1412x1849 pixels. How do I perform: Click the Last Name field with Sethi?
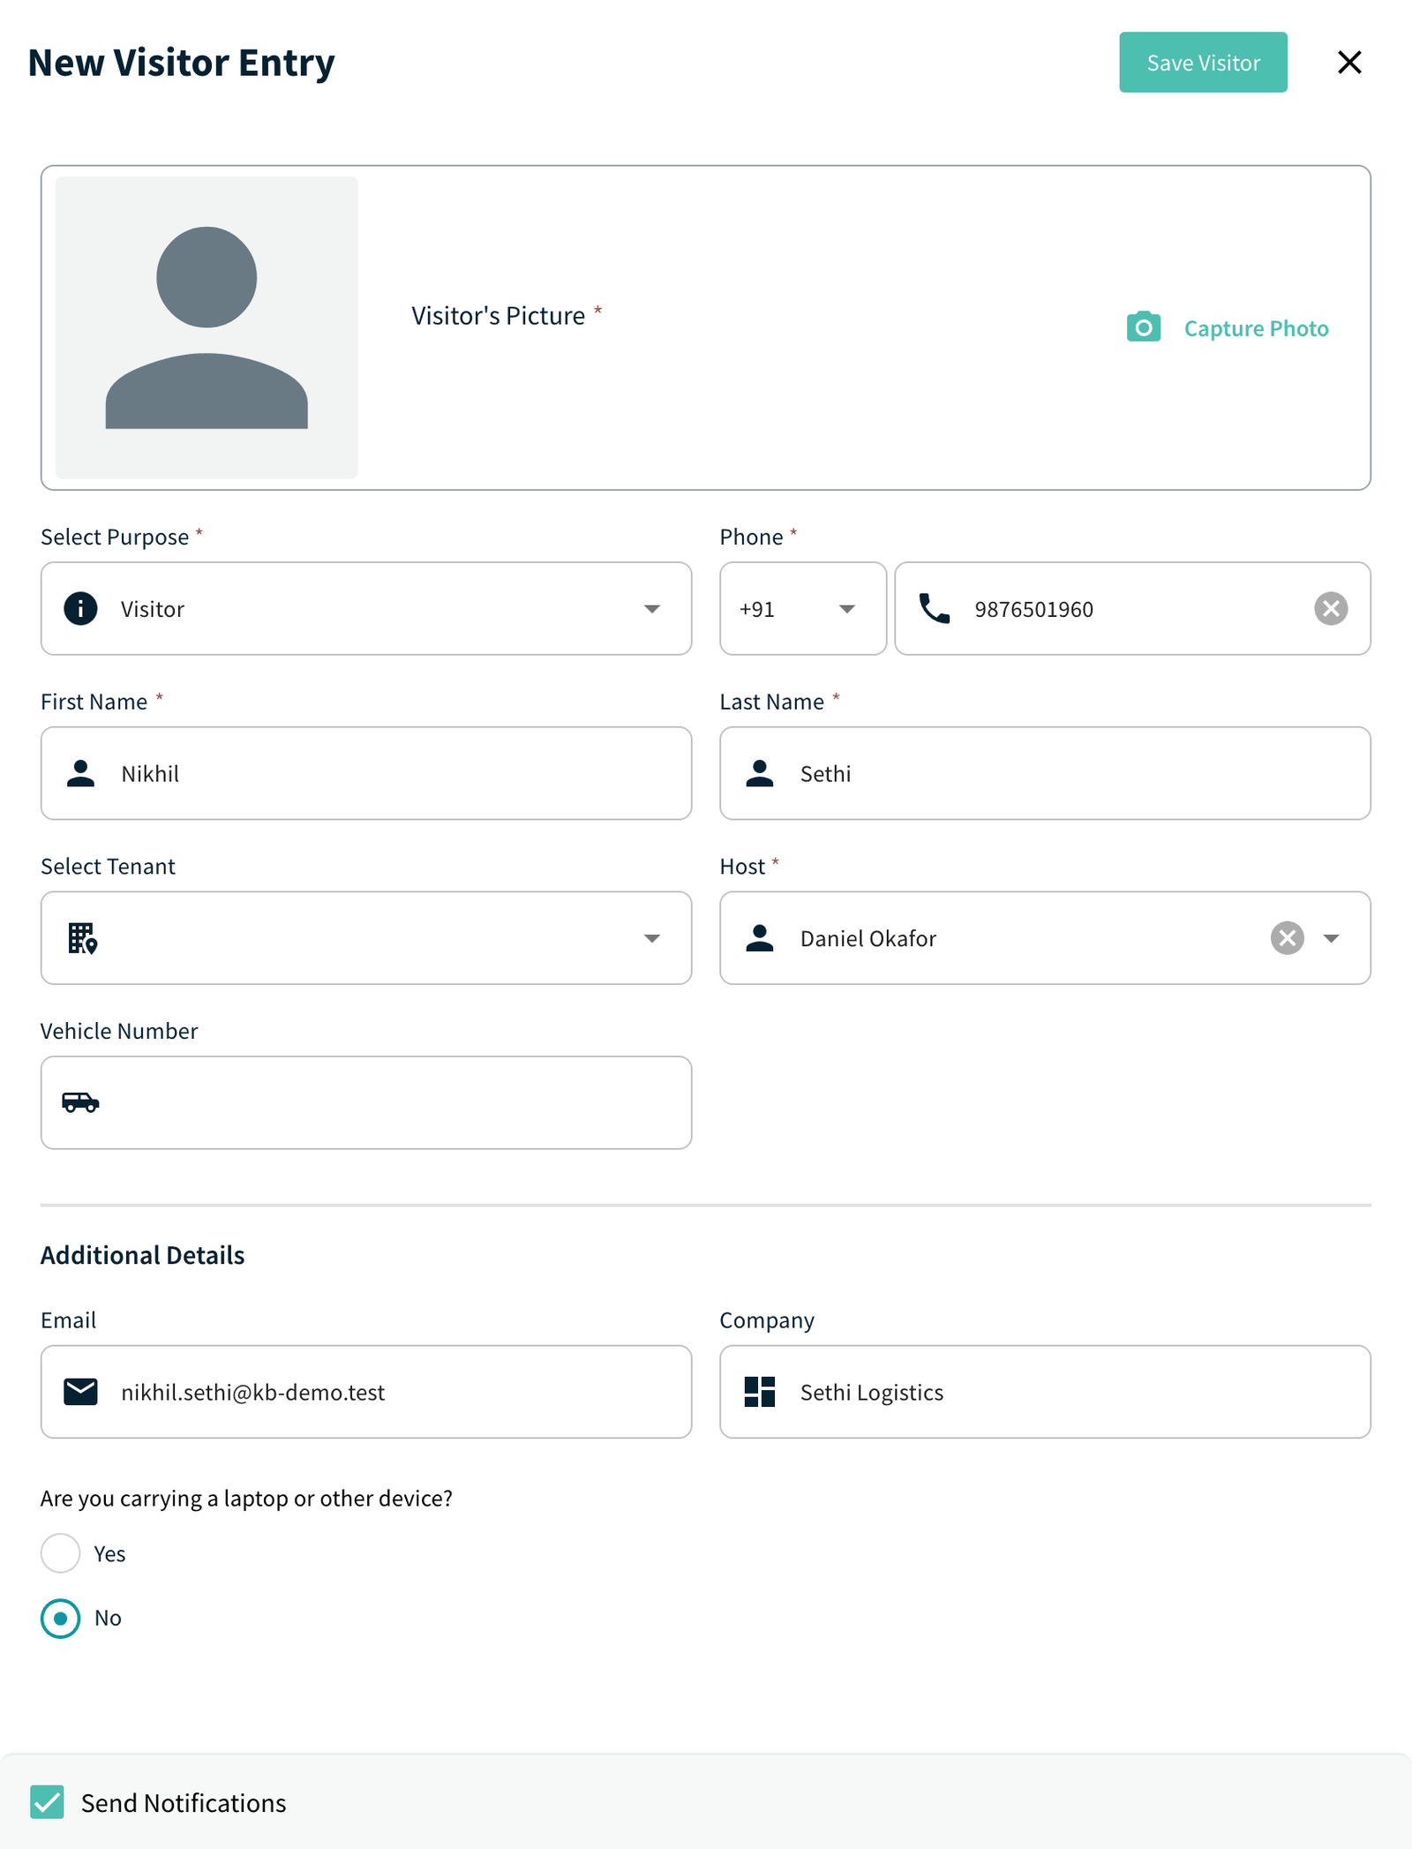[x=1045, y=773]
